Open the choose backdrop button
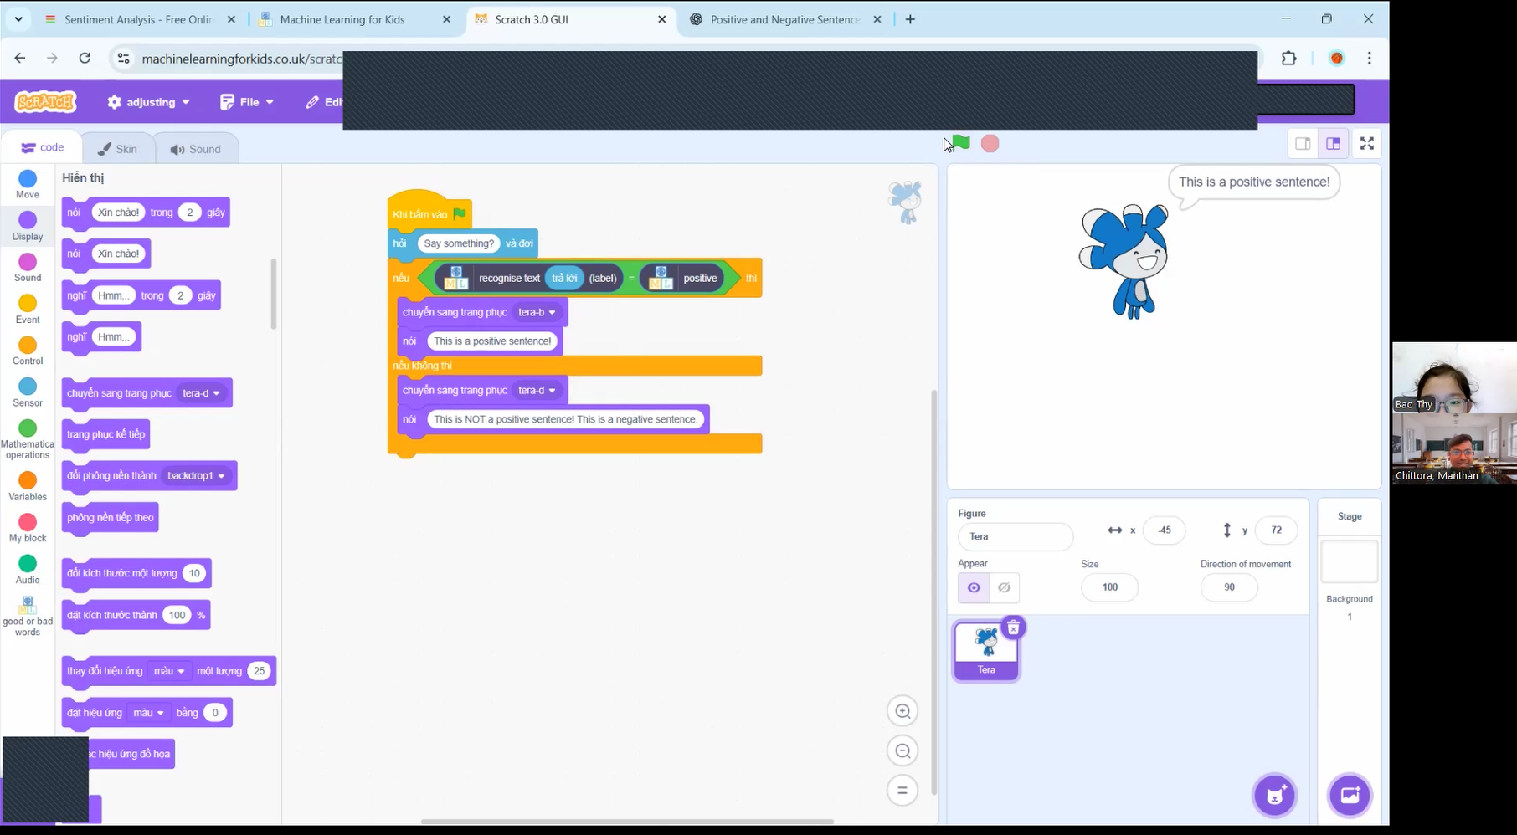 pyautogui.click(x=1350, y=795)
